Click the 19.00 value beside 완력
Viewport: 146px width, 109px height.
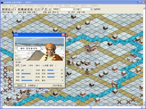pyautogui.click(x=38, y=70)
